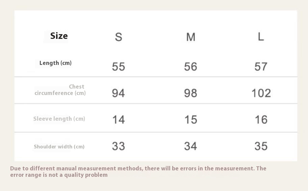Click length value 55 for size S

119,67
